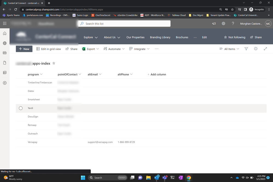273x182 pixels.
Task: Click the Timberline/Timberscan program cell
Action: (x=40, y=83)
